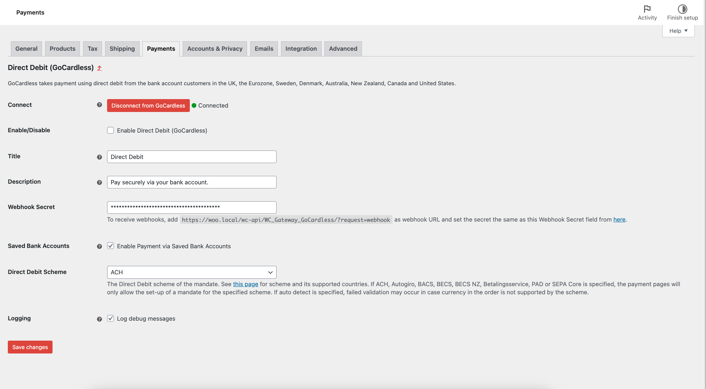The image size is (706, 389).
Task: Show help tooltip for Saved Bank Accounts
Action: click(x=99, y=246)
